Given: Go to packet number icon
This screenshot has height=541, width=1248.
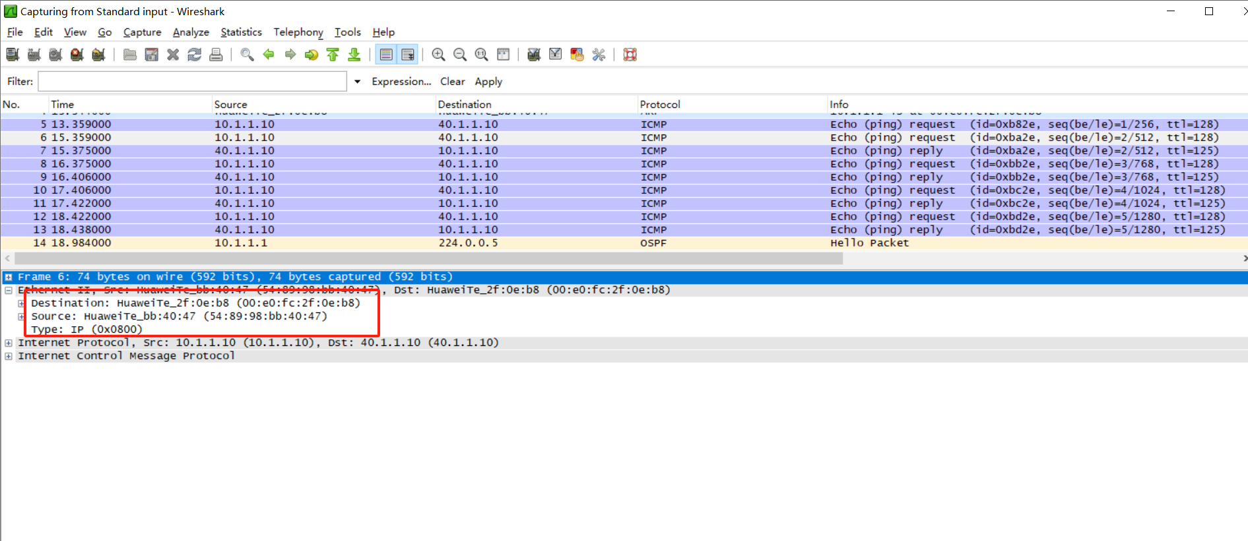Looking at the screenshot, I should pyautogui.click(x=312, y=55).
